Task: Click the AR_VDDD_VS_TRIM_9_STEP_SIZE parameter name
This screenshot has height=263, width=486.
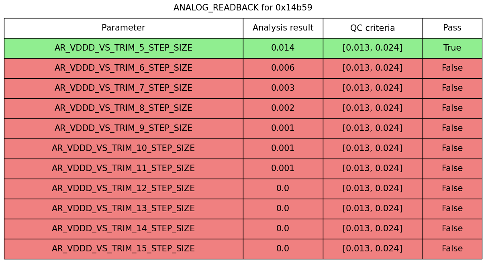Action: [123, 128]
